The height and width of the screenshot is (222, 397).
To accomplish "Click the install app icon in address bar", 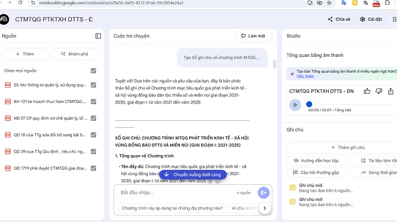I will (x=310, y=3).
